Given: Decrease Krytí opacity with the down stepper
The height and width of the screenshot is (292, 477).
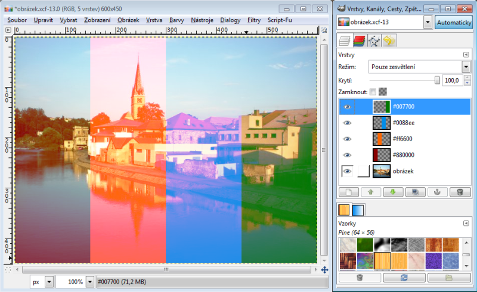Looking at the screenshot, I should [467, 83].
